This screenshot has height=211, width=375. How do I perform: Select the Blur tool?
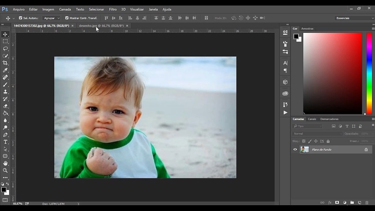(5, 120)
